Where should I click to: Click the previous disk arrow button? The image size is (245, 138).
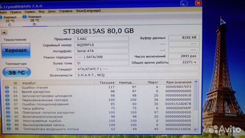(4, 33)
